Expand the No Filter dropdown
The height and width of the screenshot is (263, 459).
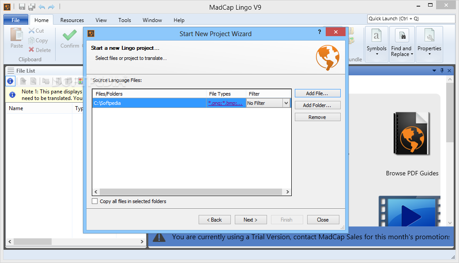[x=286, y=103]
